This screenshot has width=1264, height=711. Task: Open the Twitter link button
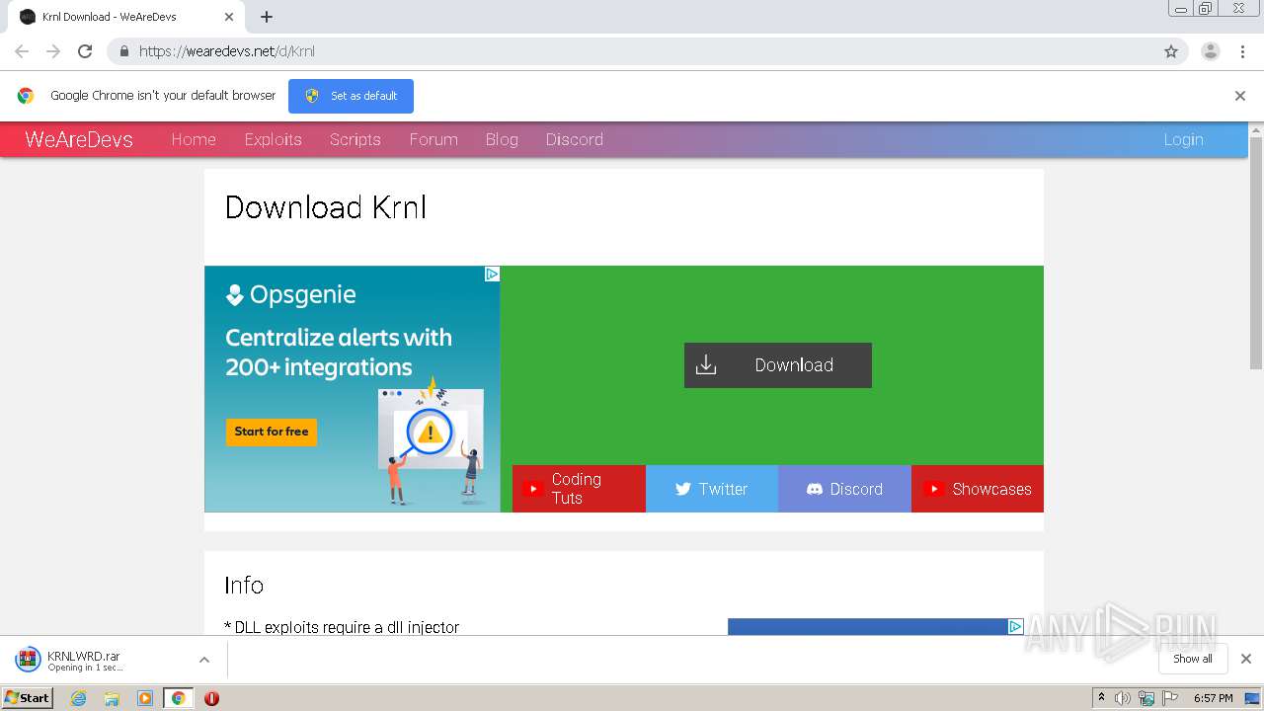[712, 489]
